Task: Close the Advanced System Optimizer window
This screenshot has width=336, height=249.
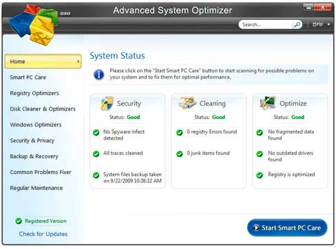Action: click(x=323, y=8)
